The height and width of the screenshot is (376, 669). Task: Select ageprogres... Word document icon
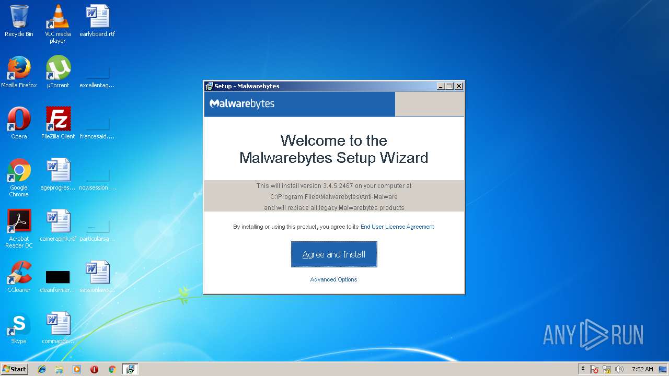tap(58, 174)
